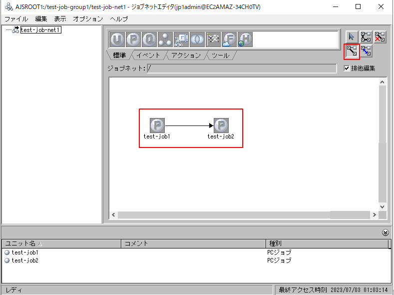The image size is (394, 295).
Task: Click the 最終アクセス時刻 status bar entry
Action: pyautogui.click(x=333, y=290)
